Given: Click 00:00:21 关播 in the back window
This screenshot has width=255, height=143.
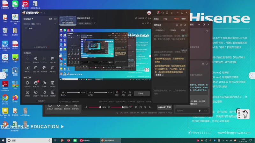Looking at the screenshot, I should 164,107.
